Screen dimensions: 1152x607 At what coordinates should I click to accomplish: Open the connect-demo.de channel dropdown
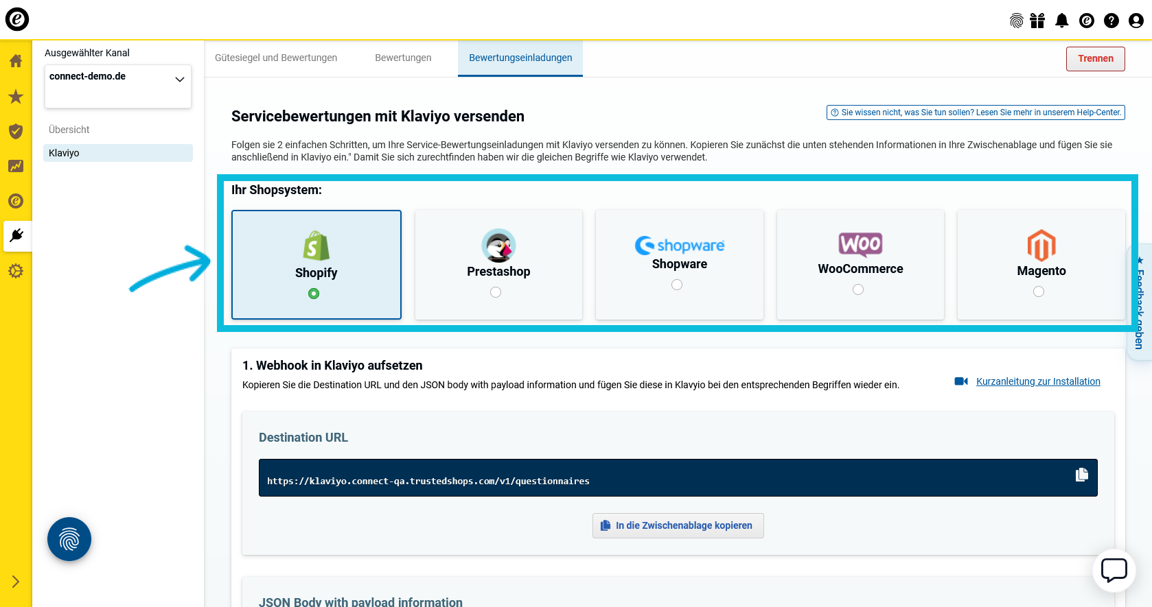coord(118,86)
